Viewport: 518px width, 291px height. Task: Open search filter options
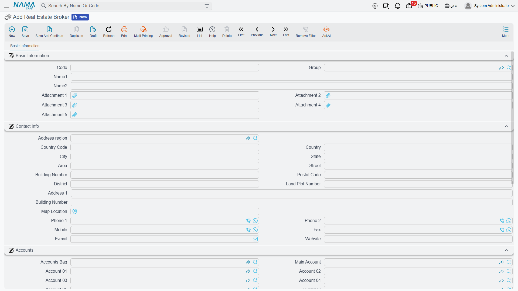tap(207, 6)
